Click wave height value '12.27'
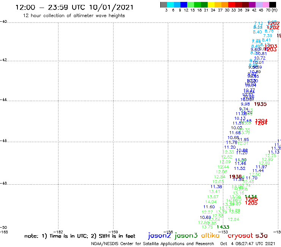Image resolution: width=281 pixels, height=247 pixels. [x=207, y=212]
